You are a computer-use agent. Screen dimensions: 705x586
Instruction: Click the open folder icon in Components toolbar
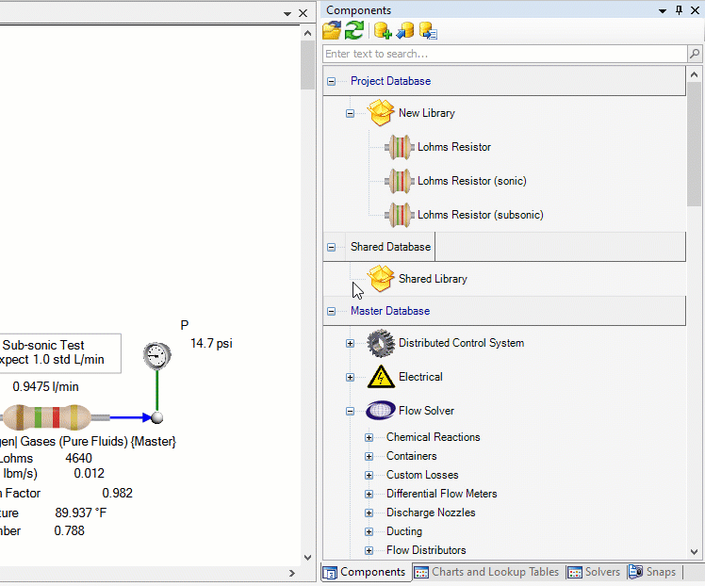(332, 31)
